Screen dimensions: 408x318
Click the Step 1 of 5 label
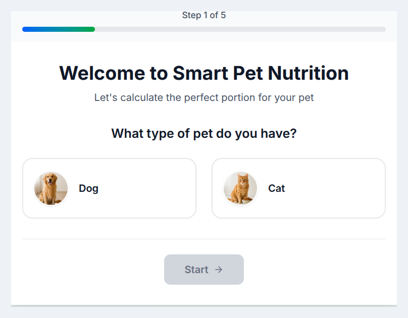click(204, 16)
